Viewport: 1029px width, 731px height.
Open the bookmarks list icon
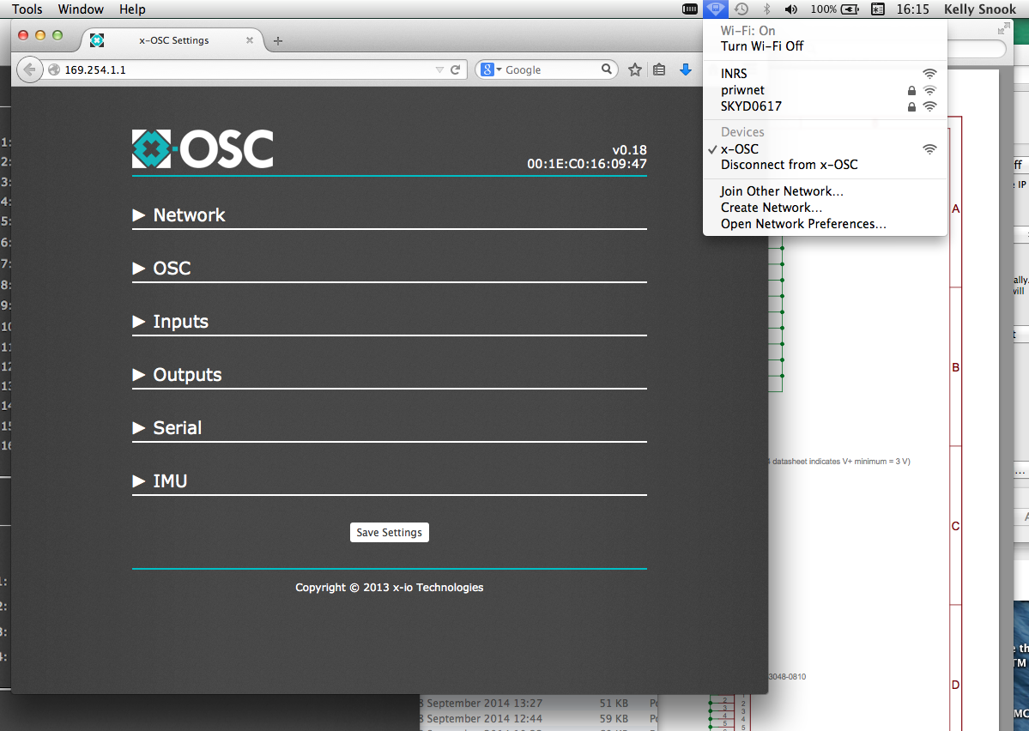point(659,69)
